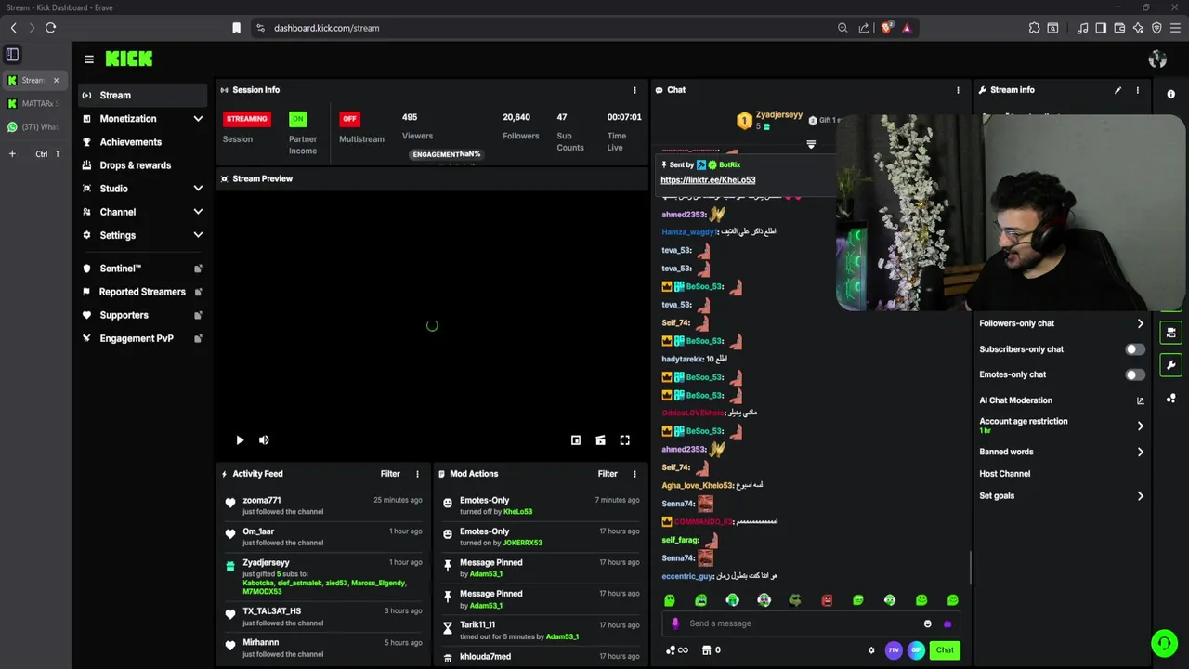
Task: Open the Activity Feed Filter dropdown
Action: pyautogui.click(x=390, y=474)
